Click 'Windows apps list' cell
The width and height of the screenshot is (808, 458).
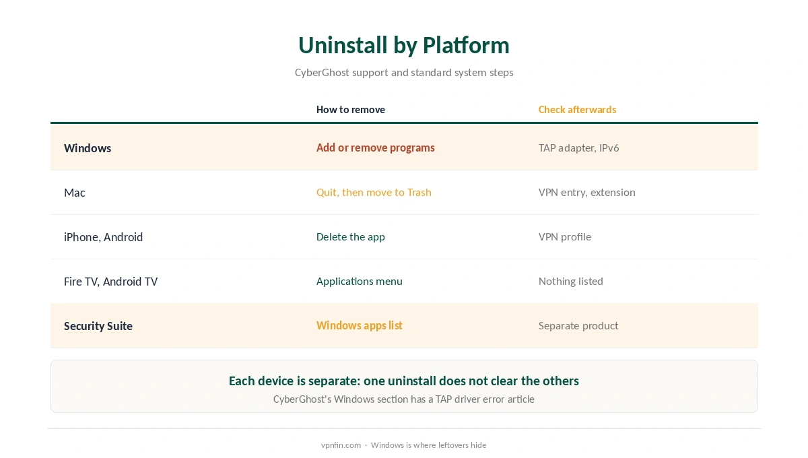(360, 325)
